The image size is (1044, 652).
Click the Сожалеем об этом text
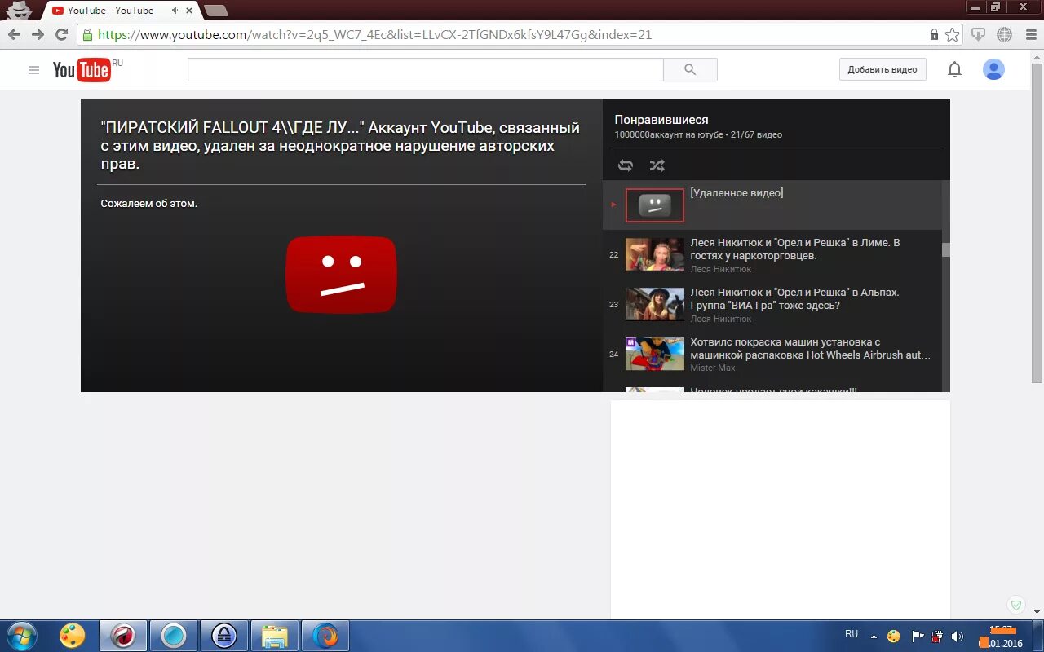pos(149,203)
